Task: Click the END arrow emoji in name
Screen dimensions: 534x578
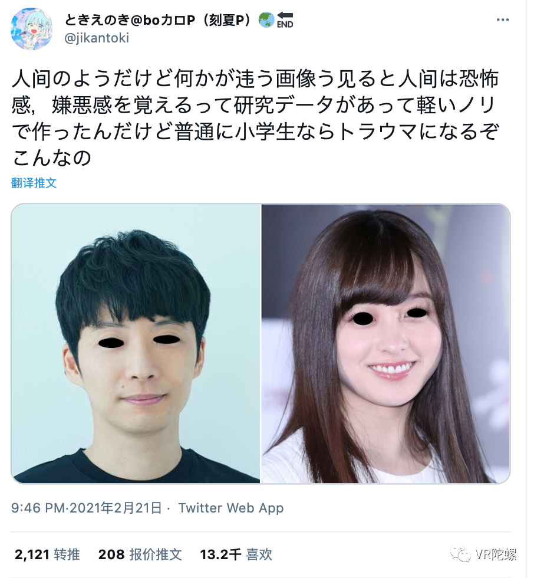Action: pos(285,20)
